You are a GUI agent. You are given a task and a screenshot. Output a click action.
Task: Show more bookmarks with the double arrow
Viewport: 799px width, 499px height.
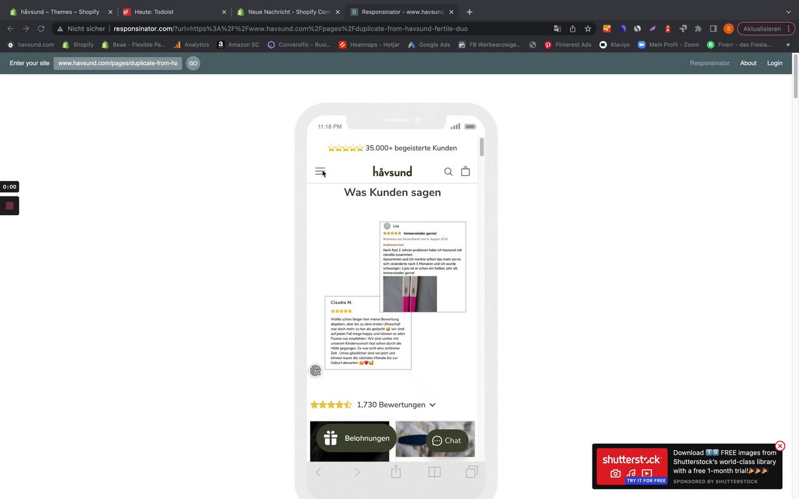tap(788, 45)
